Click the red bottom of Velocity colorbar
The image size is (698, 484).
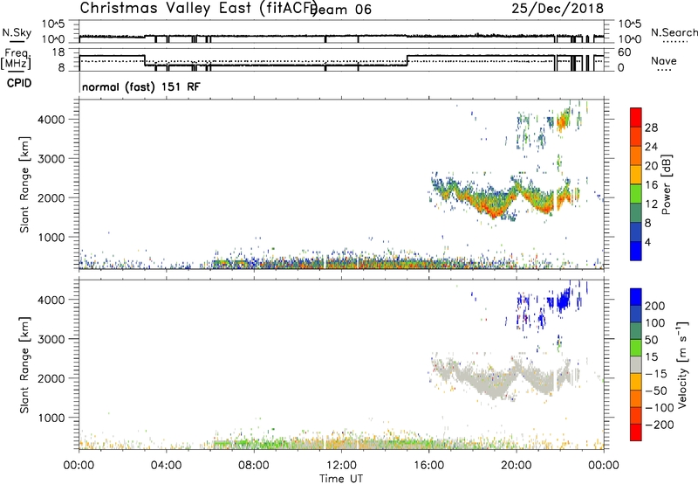tap(636, 432)
